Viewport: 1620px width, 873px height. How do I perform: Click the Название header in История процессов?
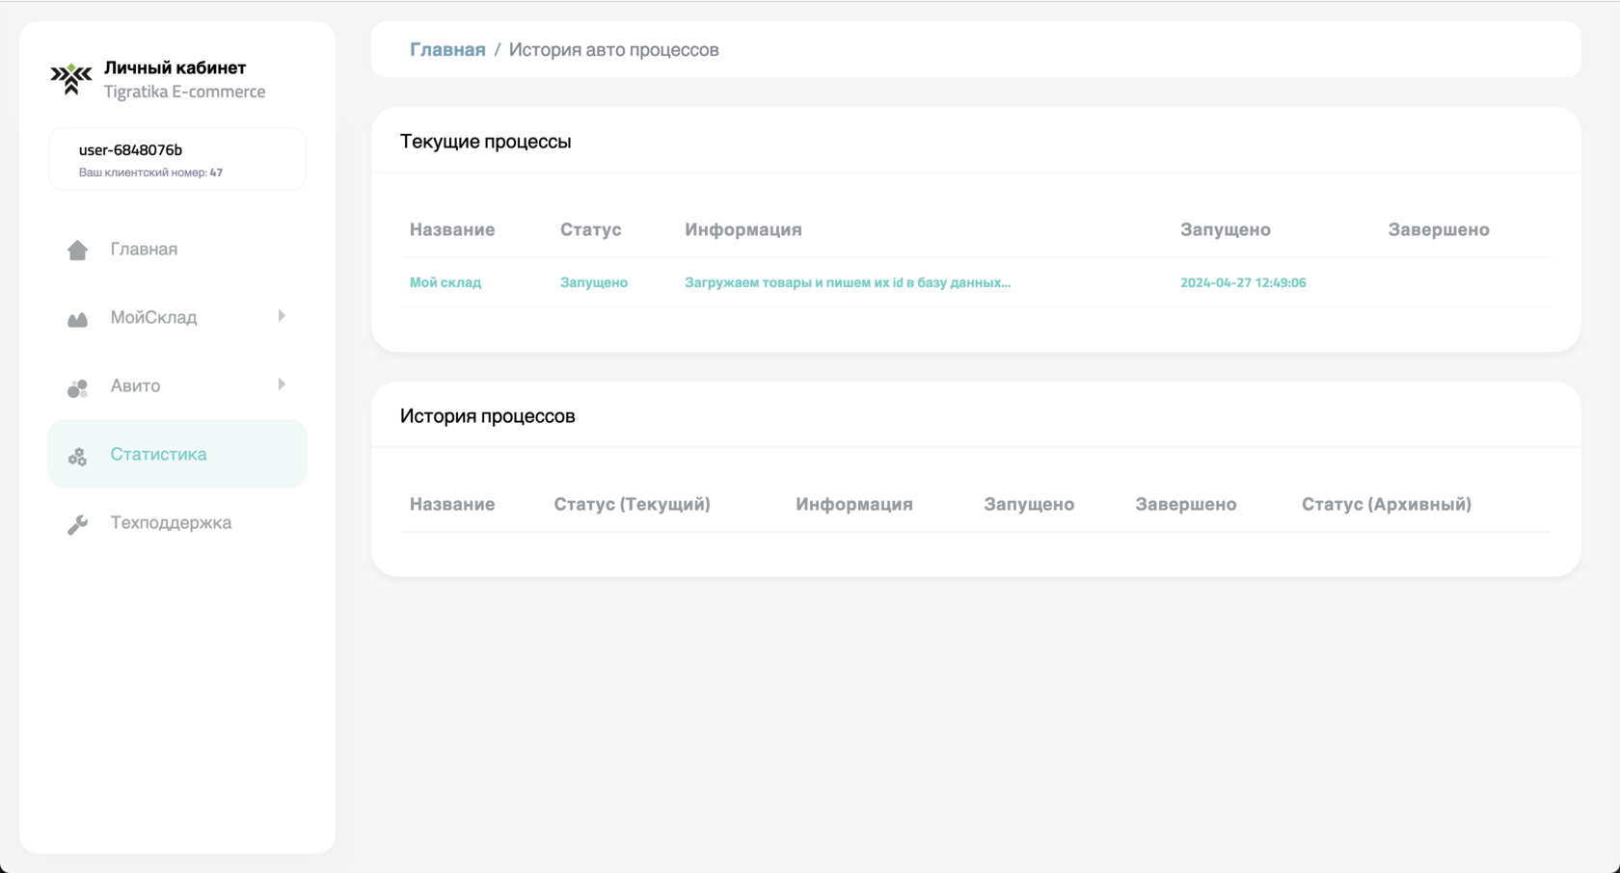452,504
